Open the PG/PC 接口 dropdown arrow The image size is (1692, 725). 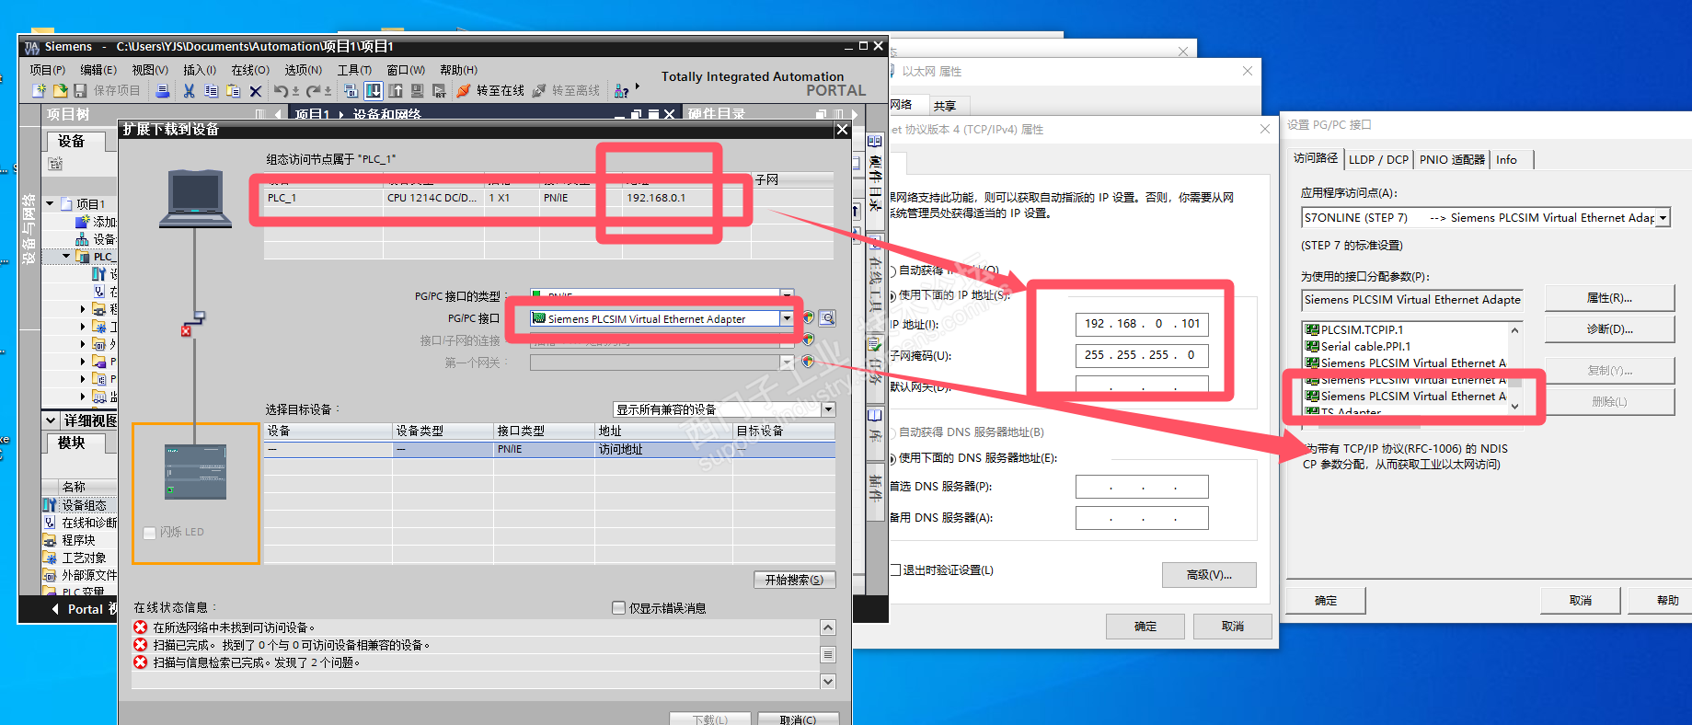pos(787,318)
